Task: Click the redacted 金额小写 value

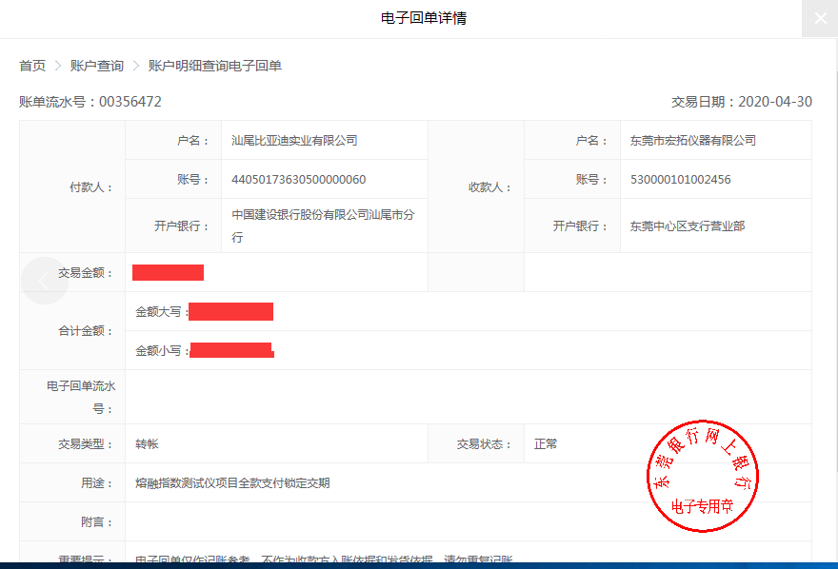Action: 231,350
